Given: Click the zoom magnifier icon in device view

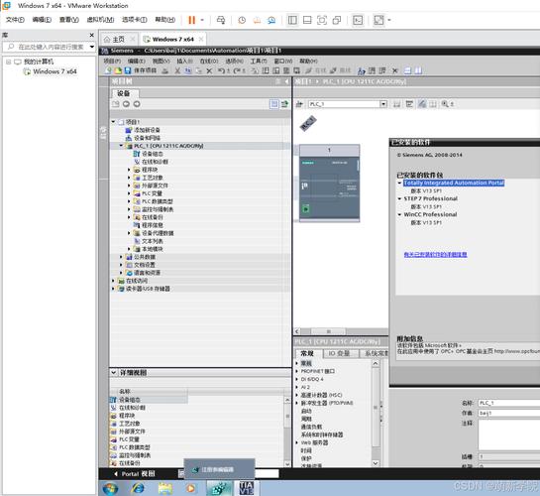Looking at the screenshot, I should click(x=445, y=104).
